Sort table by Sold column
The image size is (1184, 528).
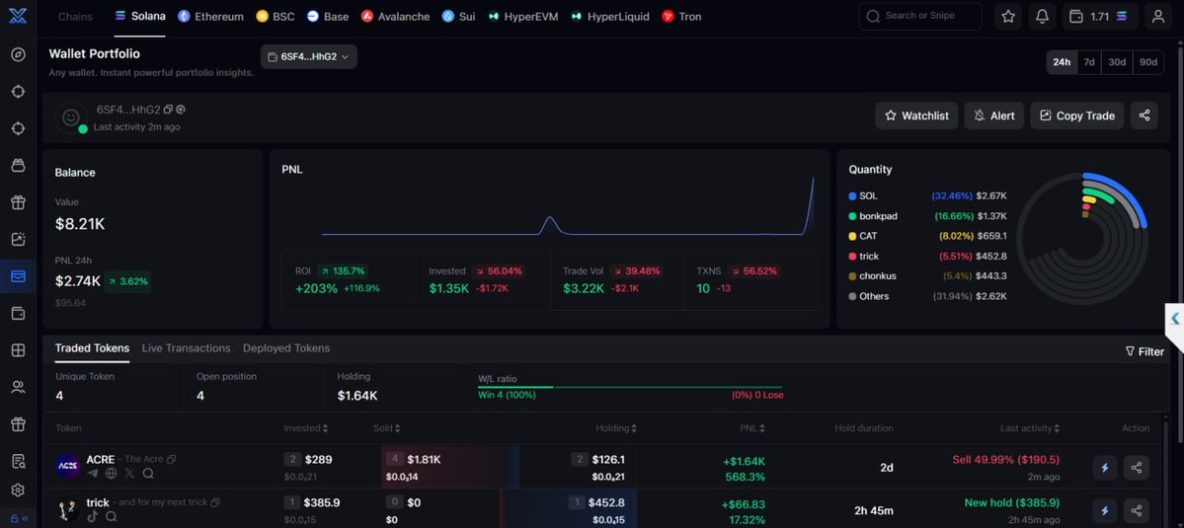pos(385,428)
